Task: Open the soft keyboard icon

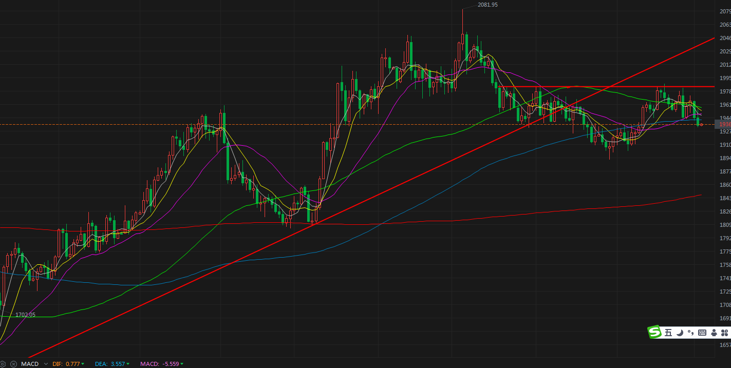Action: (x=702, y=333)
